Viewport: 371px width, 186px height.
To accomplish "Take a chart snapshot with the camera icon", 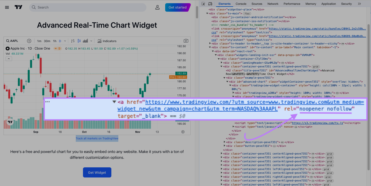I will point(186,41).
